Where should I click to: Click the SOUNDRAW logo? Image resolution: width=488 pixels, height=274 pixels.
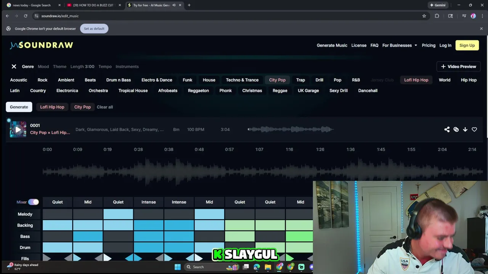point(42,45)
